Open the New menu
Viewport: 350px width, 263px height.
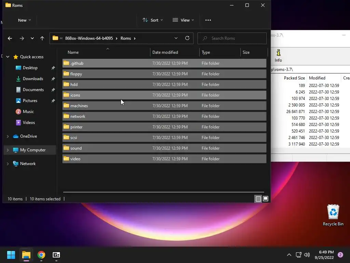[24, 20]
